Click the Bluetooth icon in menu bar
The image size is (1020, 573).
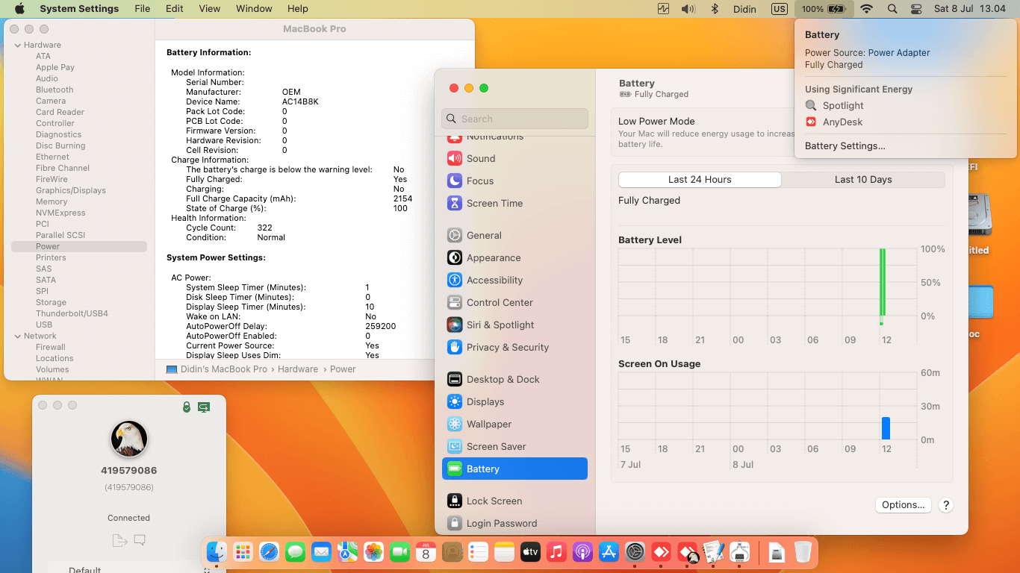click(714, 9)
